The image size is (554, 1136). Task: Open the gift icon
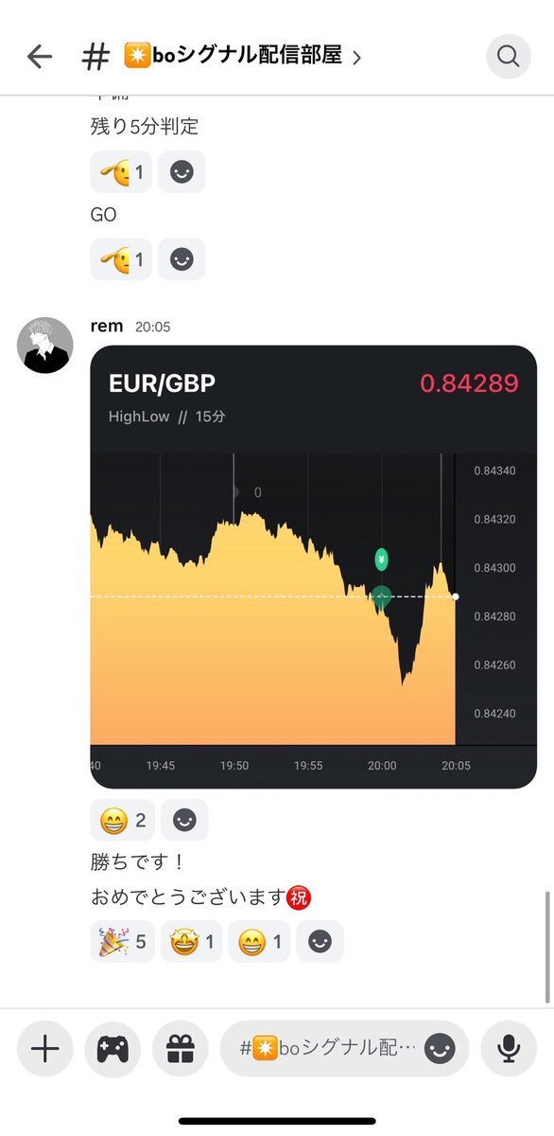180,1048
